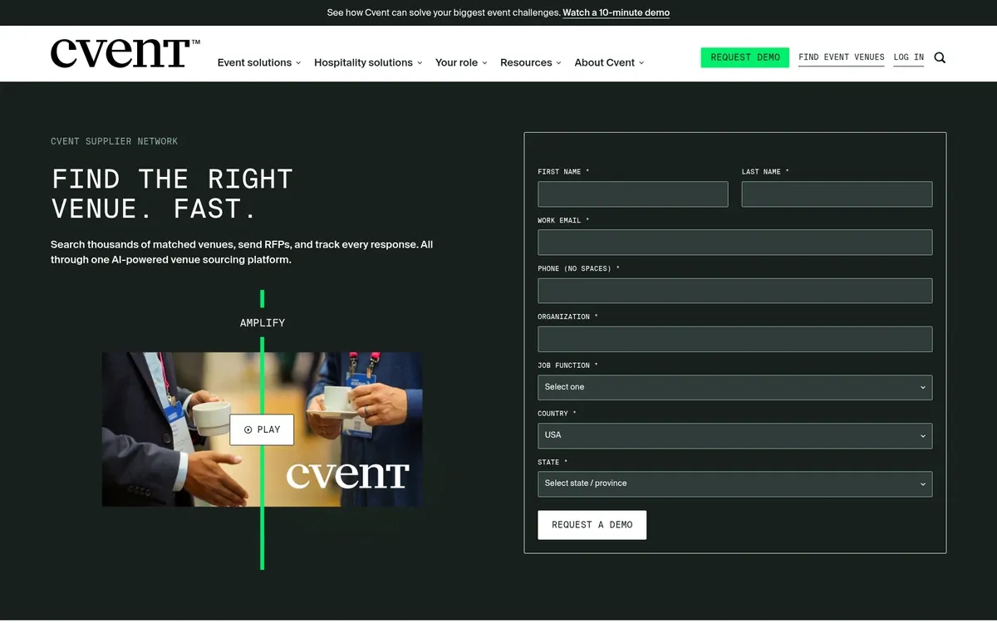Image resolution: width=997 pixels, height=623 pixels.
Task: Open the Hospitality solutions menu
Action: click(x=368, y=62)
